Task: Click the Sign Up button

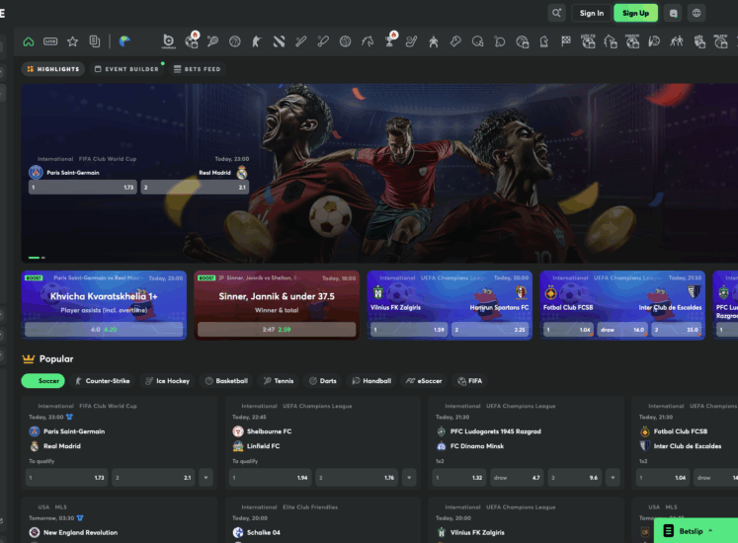Action: pos(635,13)
